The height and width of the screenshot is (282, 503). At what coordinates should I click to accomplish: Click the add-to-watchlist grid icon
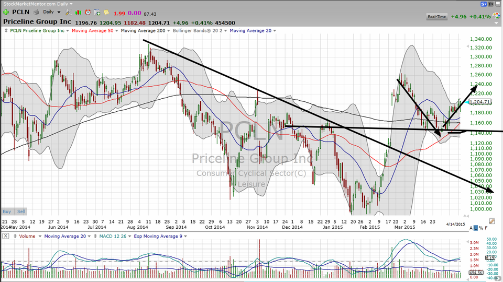tap(97, 12)
